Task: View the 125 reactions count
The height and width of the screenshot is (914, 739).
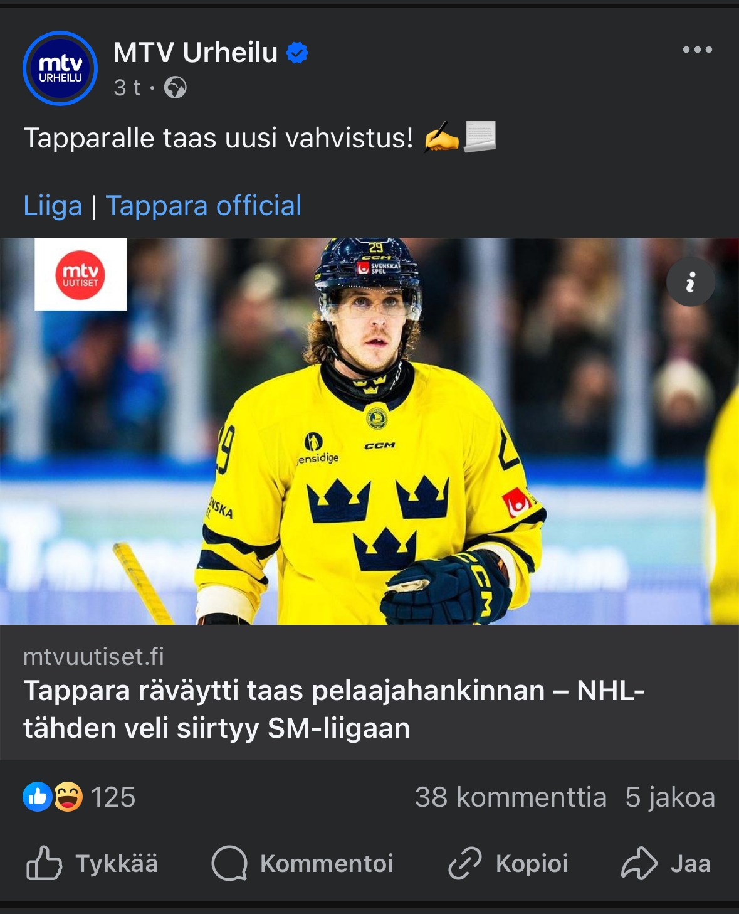Action: (x=113, y=797)
